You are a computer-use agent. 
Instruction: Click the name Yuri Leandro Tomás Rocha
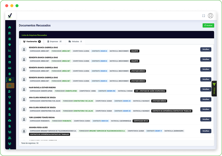click(x=42, y=117)
